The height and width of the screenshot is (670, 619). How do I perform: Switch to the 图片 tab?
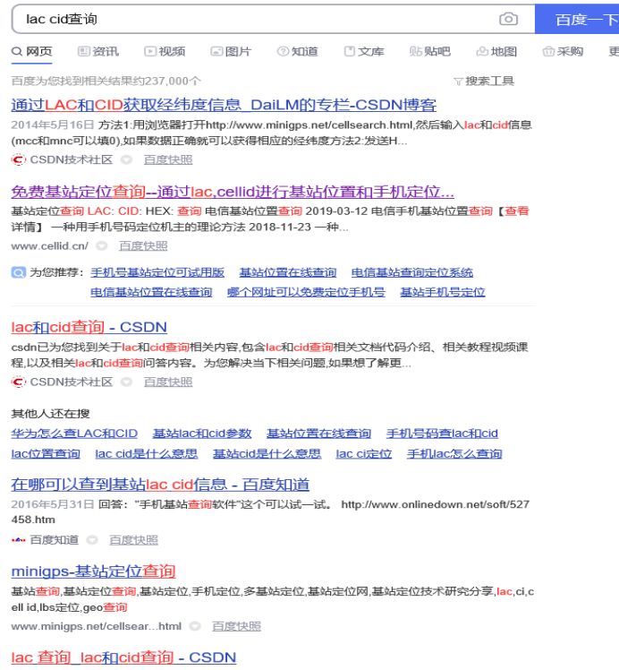231,52
